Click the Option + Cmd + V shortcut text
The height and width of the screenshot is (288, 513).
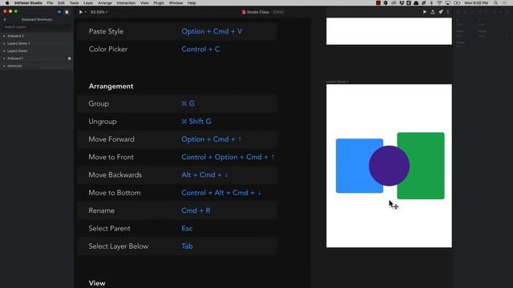click(x=212, y=31)
